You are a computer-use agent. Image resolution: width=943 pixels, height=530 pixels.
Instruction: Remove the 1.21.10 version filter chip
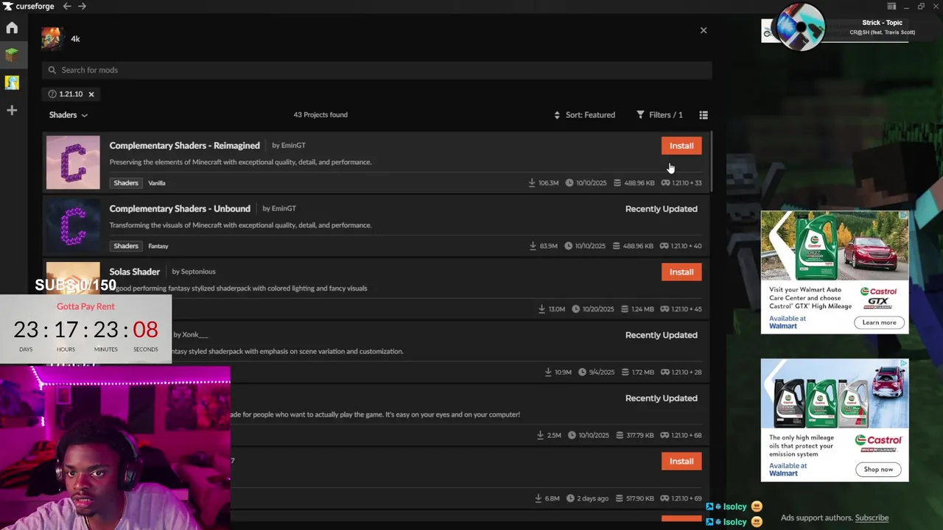coord(91,94)
